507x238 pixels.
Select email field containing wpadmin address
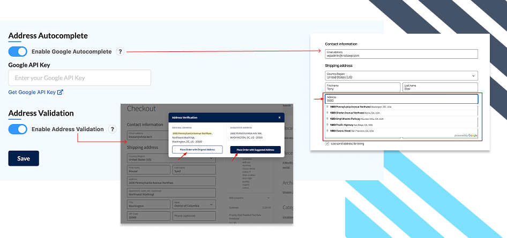point(401,54)
